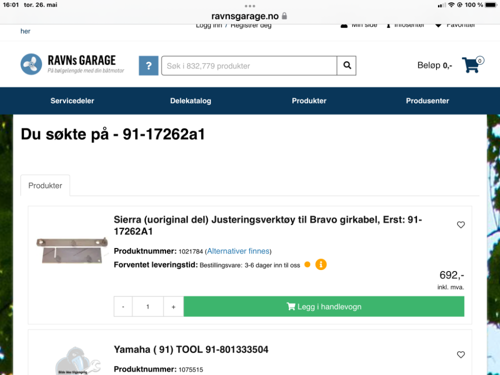Tap the battery indicator in status bar

coord(491,5)
